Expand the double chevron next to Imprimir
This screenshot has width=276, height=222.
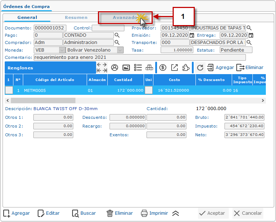pyautogui.click(x=176, y=213)
